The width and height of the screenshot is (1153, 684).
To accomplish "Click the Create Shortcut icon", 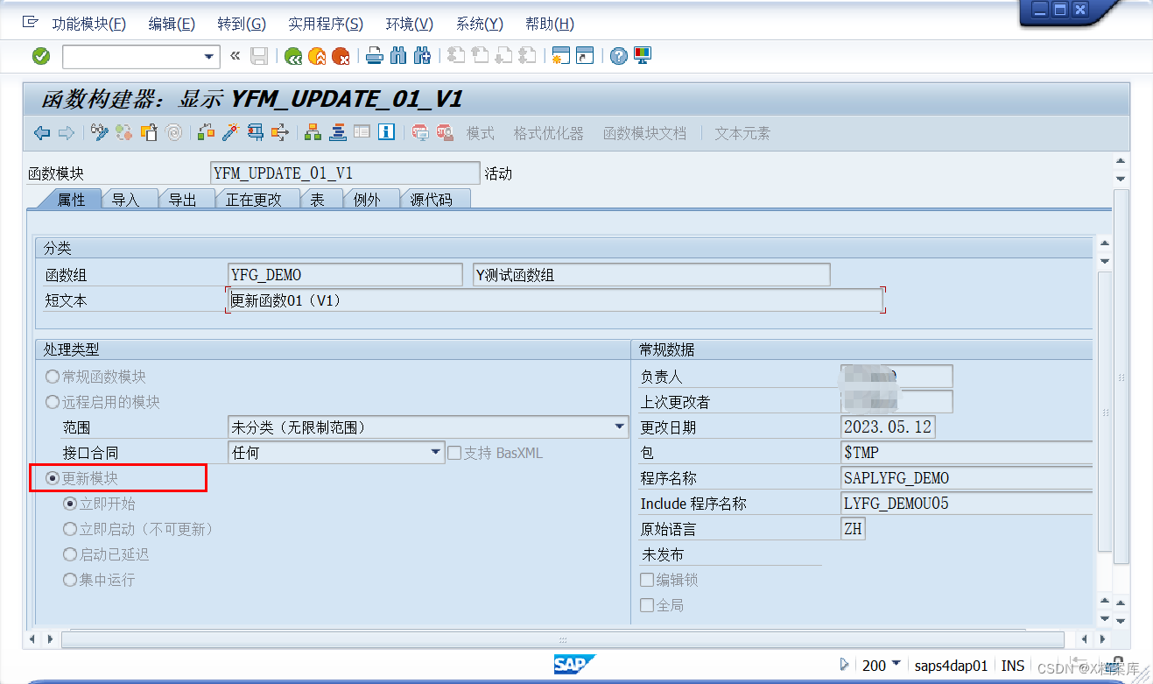I will 584,56.
